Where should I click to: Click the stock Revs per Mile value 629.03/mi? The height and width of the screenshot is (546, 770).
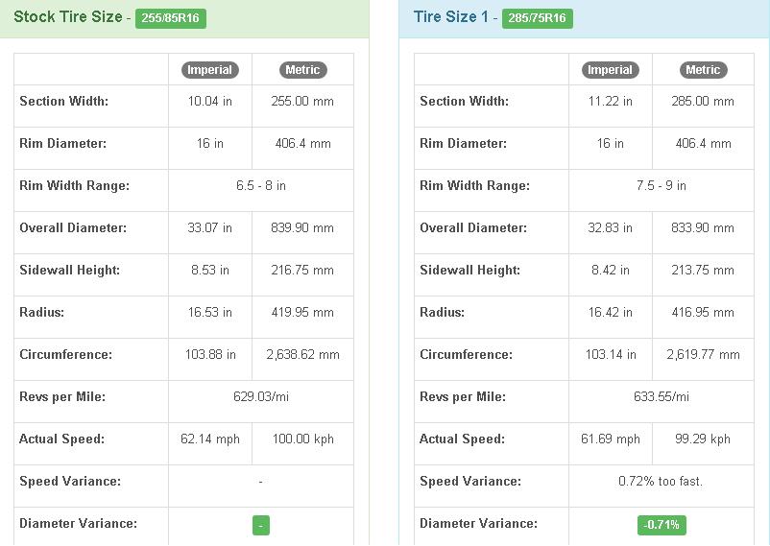click(x=261, y=396)
